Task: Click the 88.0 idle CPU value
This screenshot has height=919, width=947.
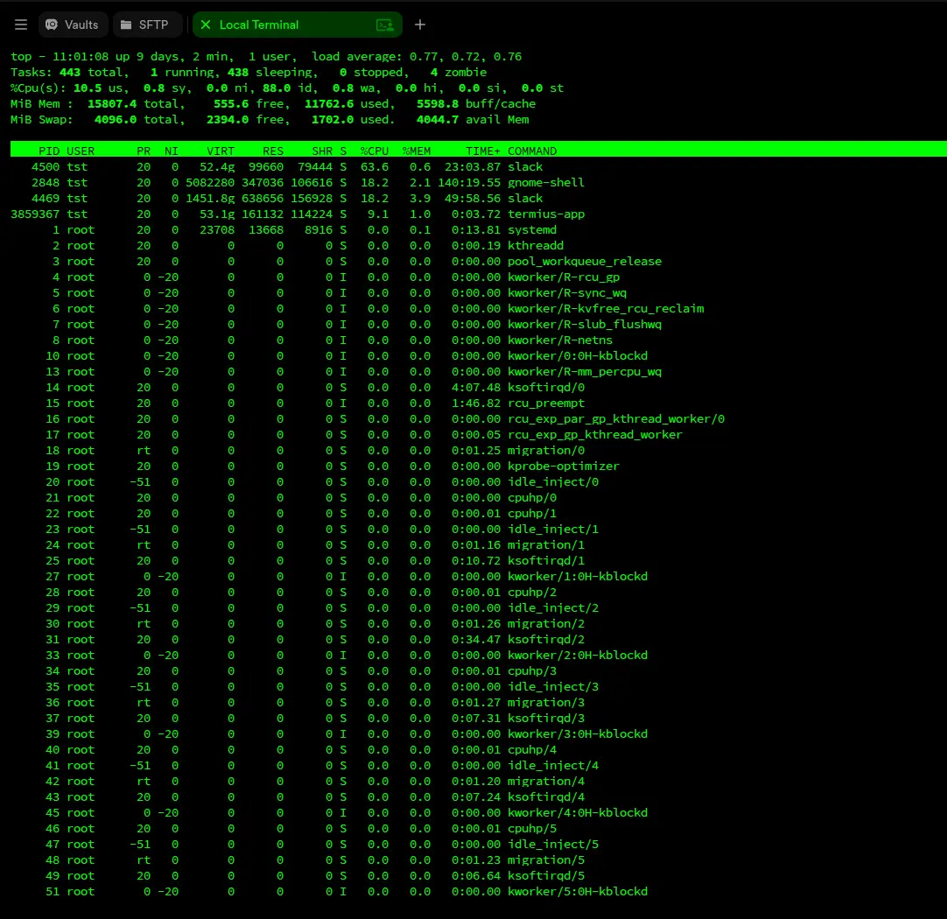Action: [277, 88]
